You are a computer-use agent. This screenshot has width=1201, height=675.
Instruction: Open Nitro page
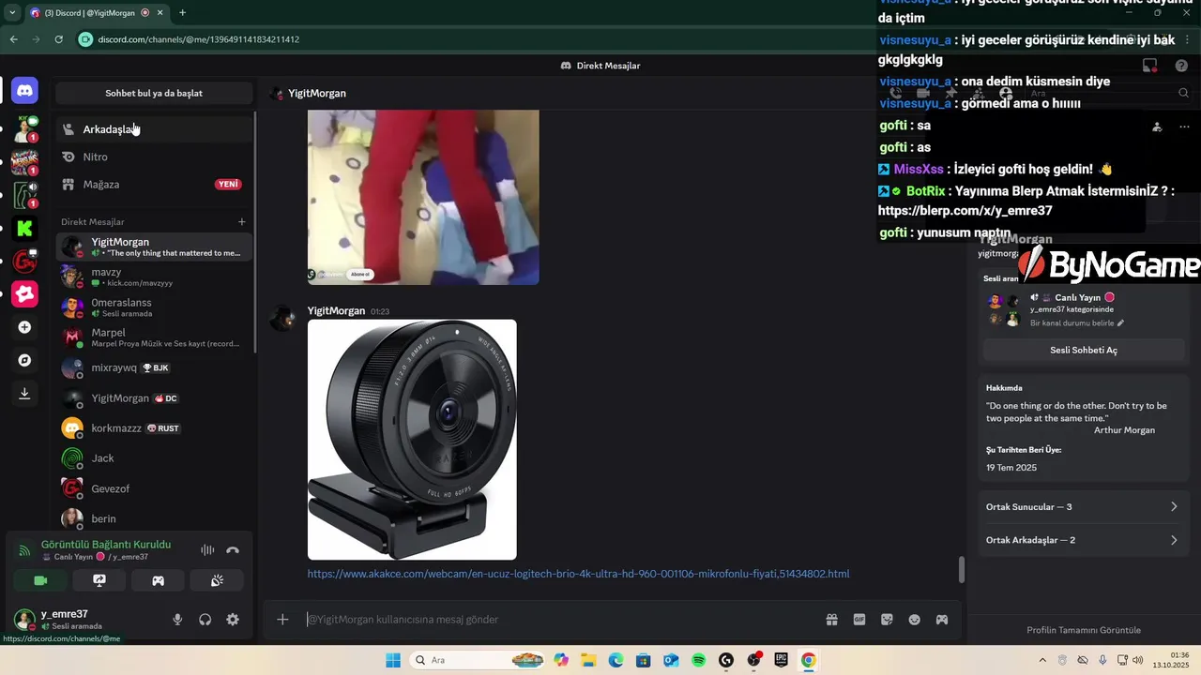coord(153,157)
